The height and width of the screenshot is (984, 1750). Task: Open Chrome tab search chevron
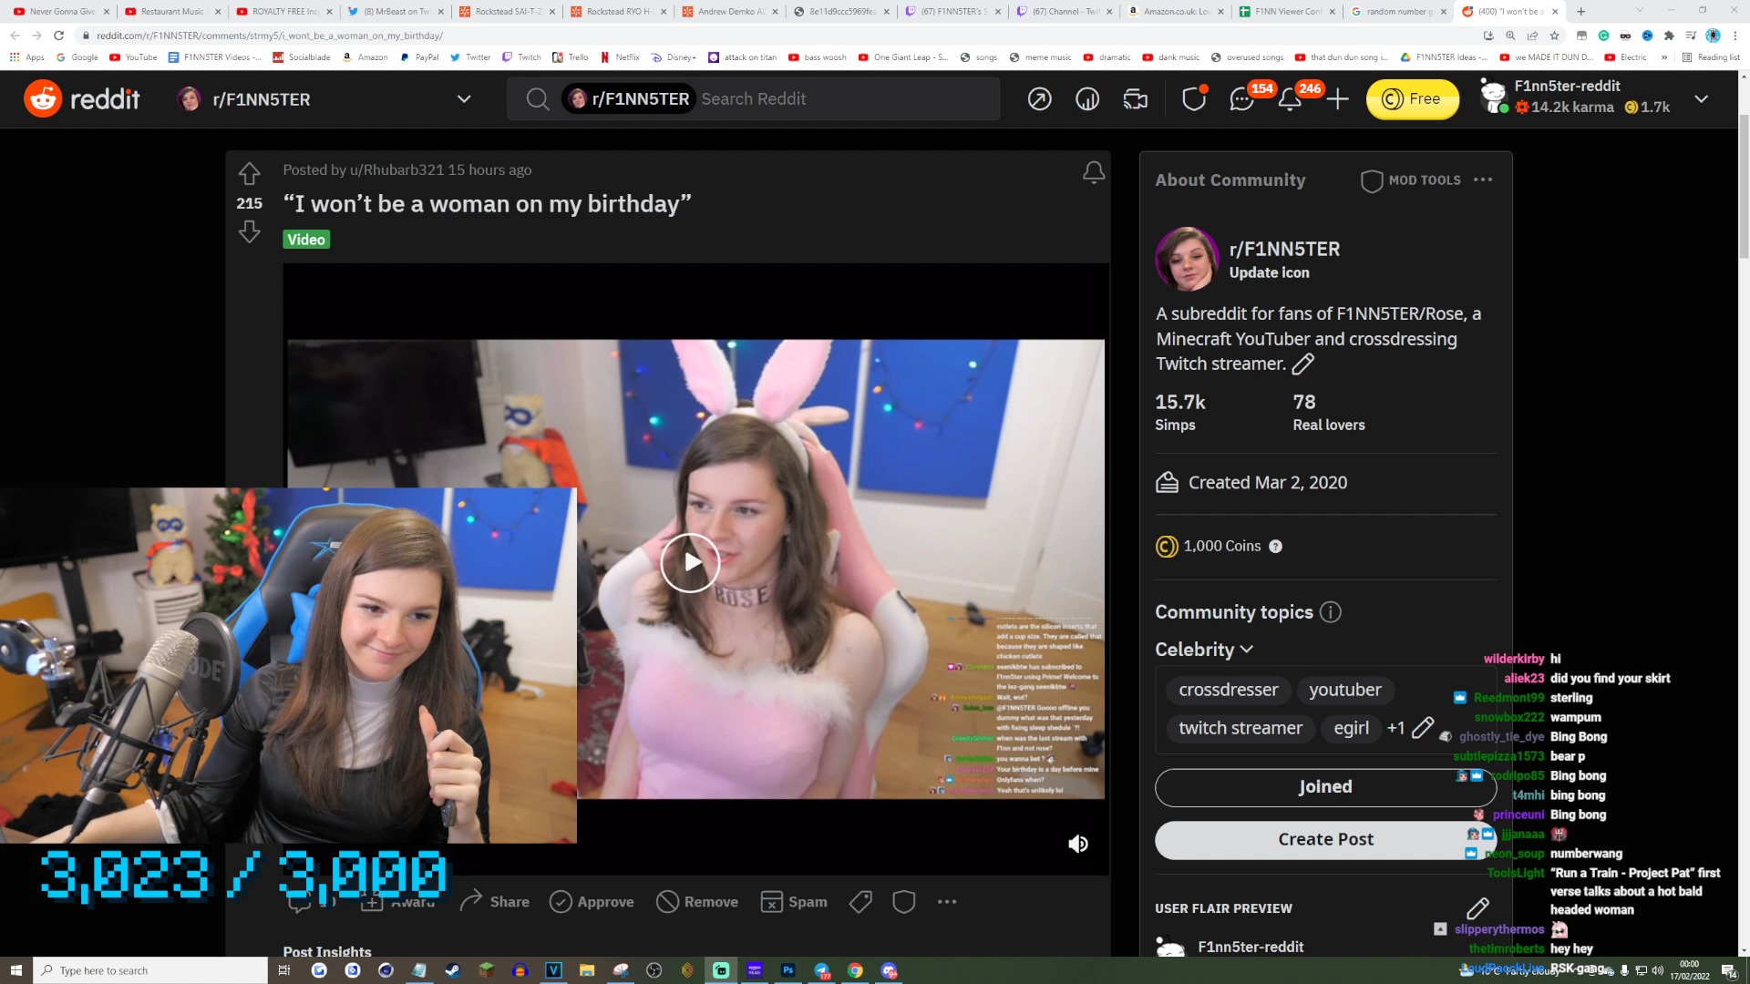coord(1640,11)
